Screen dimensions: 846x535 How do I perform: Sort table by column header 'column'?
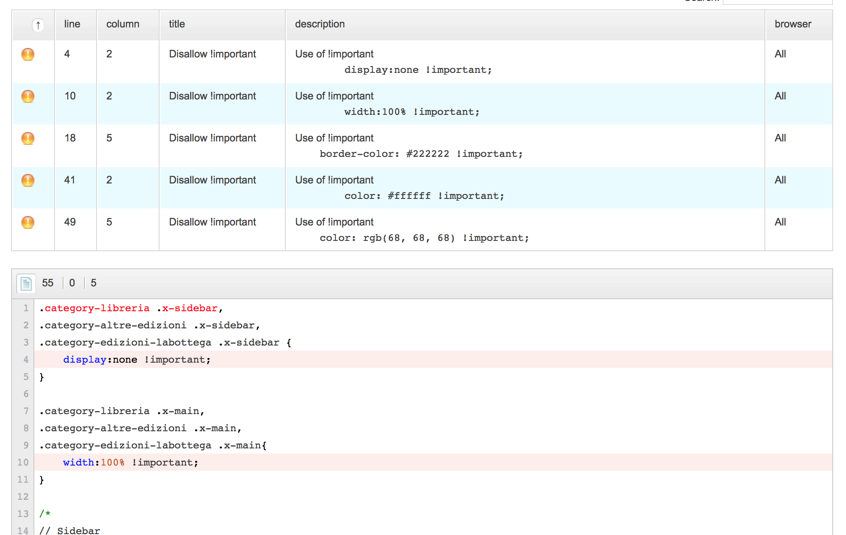[123, 24]
